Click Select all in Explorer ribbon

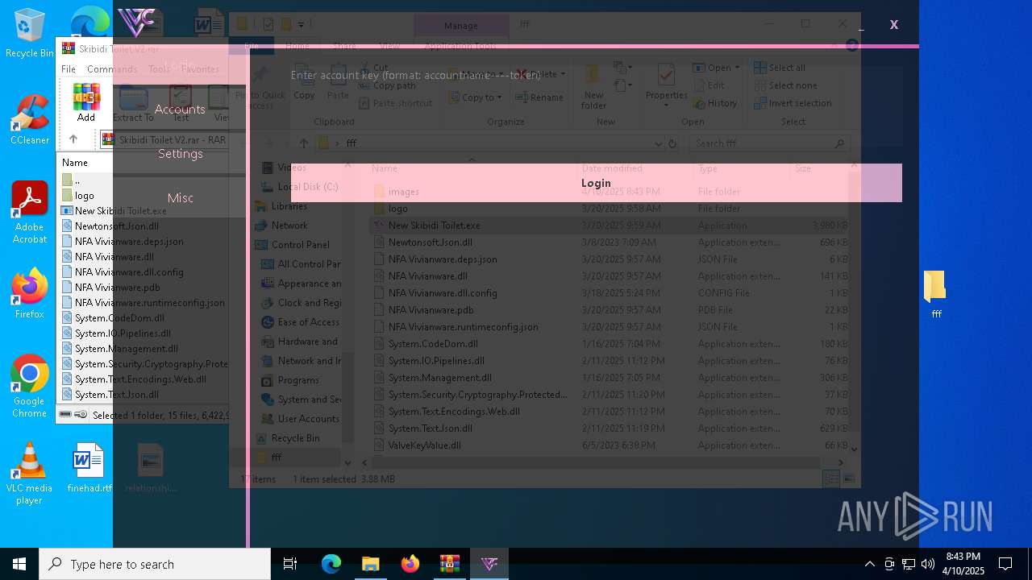780,68
